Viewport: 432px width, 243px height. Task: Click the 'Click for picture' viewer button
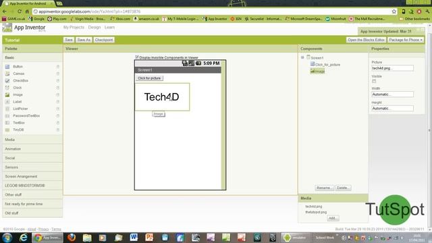[149, 78]
